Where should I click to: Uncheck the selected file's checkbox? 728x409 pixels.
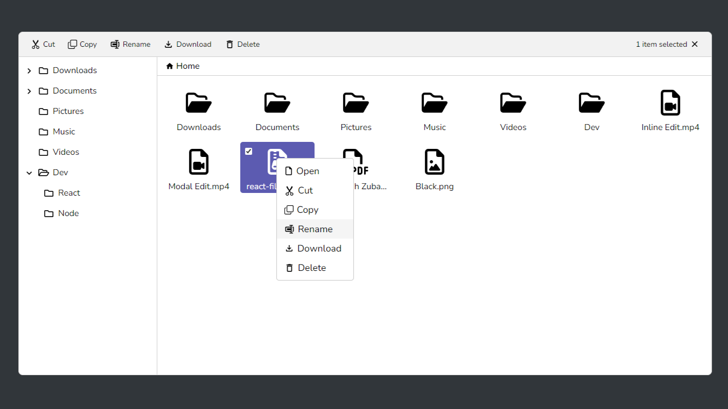pyautogui.click(x=249, y=151)
